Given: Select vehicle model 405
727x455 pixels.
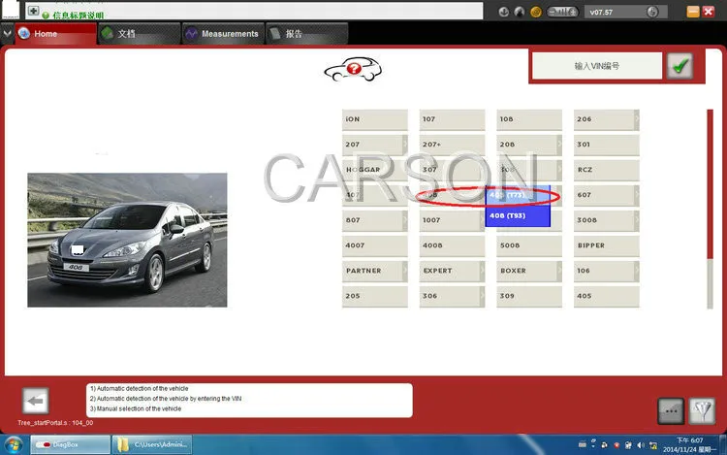Looking at the screenshot, I should (x=607, y=296).
